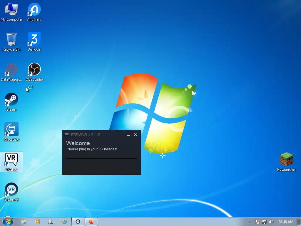Minimize the SteamVR status window
Screen dimensions: 301x226
coord(128,135)
